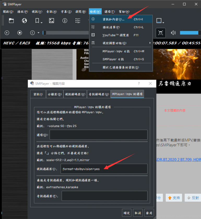The image size is (201, 219).
Task: Show file info via toolbar info icon
Action: pos(65,21)
